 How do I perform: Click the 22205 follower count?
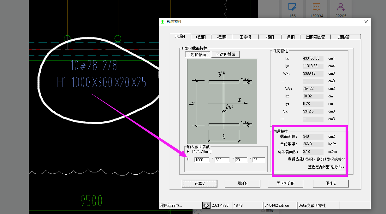[x=341, y=16]
